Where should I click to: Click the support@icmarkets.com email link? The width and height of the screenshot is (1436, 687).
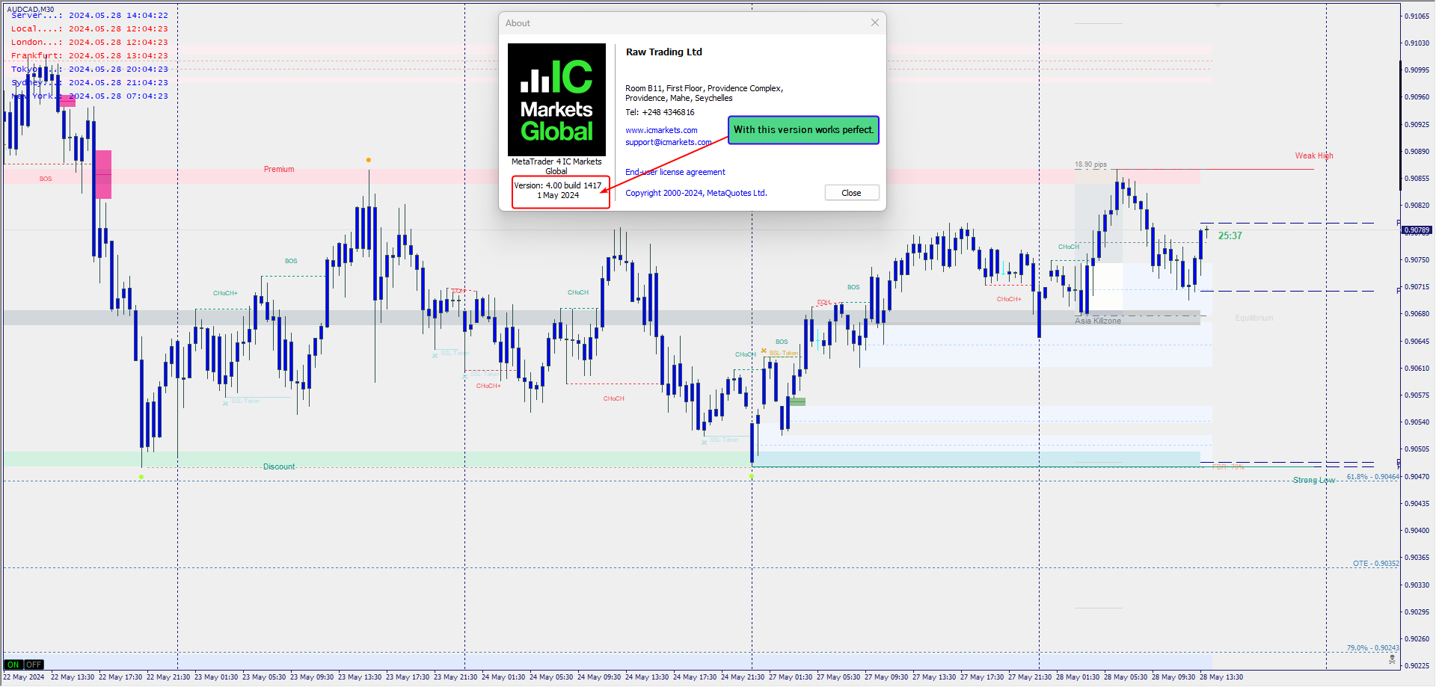669,142
